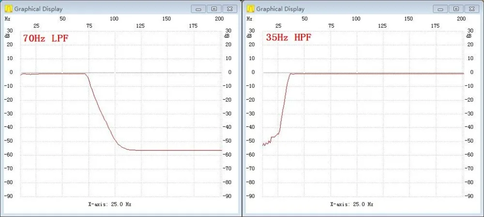Click the 'Graphical Display' title of the HPF window
This screenshot has width=484, height=217.
tap(280, 9)
